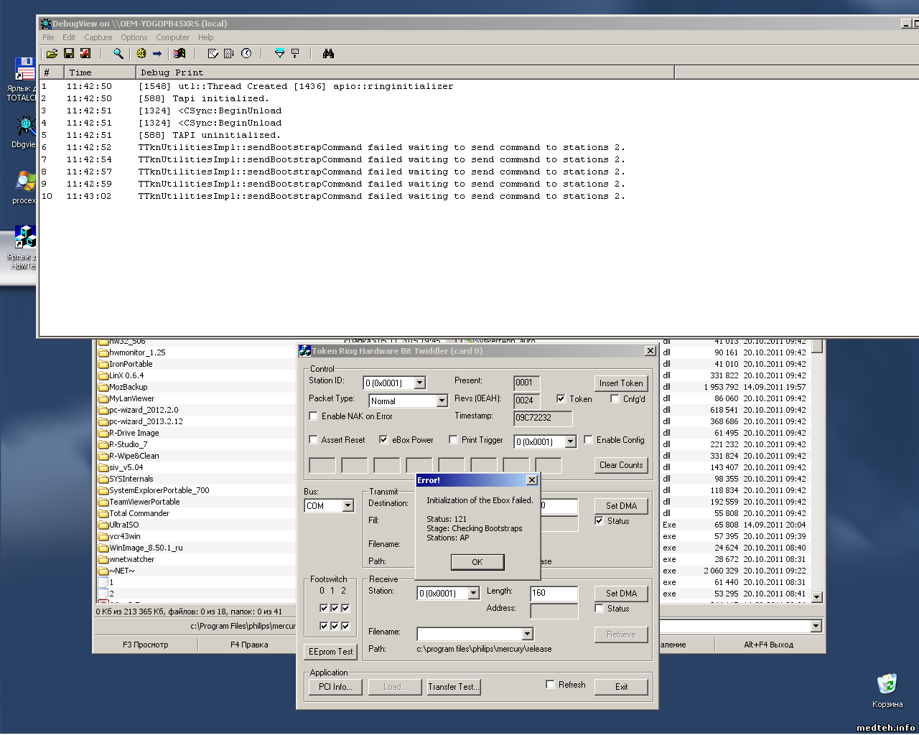
Task: Open the Options menu in DebugView
Action: pos(134,37)
